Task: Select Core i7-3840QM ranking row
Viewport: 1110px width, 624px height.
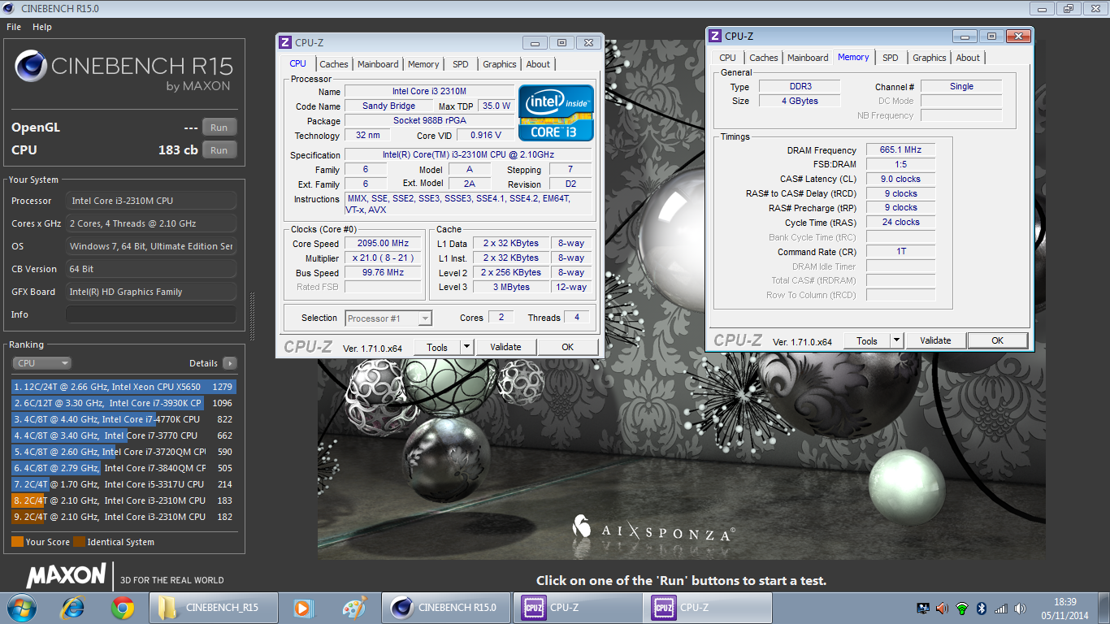Action: [x=124, y=468]
